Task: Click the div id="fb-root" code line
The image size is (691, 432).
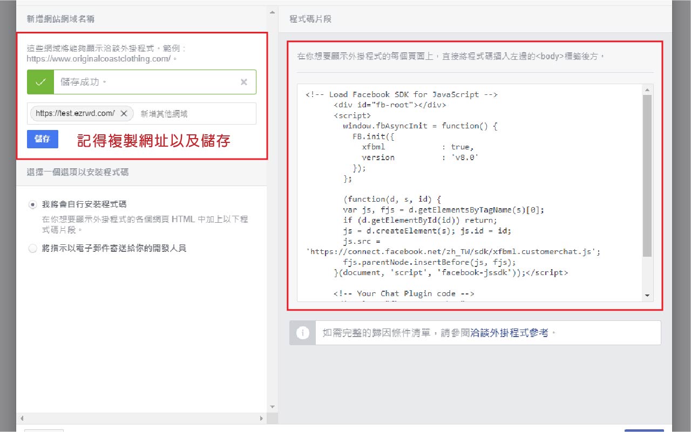Action: (x=390, y=105)
